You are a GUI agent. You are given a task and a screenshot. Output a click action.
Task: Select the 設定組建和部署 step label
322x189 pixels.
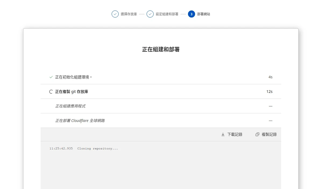coord(167,14)
